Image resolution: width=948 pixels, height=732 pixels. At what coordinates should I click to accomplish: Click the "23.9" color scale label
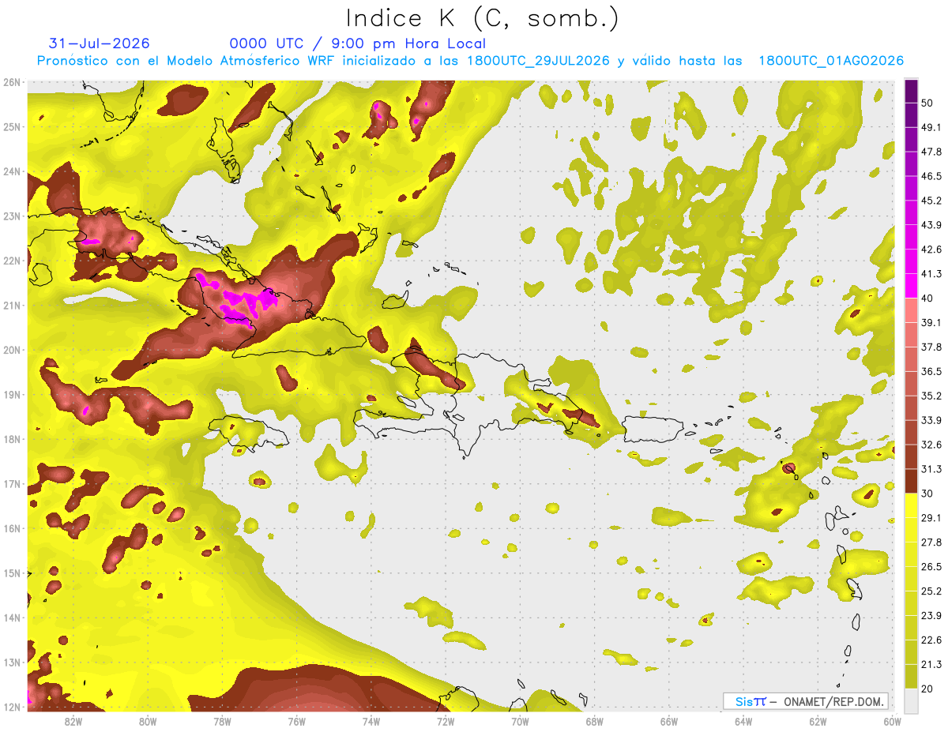coord(931,615)
